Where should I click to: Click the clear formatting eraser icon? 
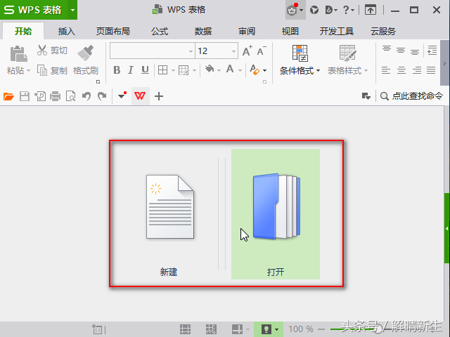(x=255, y=70)
